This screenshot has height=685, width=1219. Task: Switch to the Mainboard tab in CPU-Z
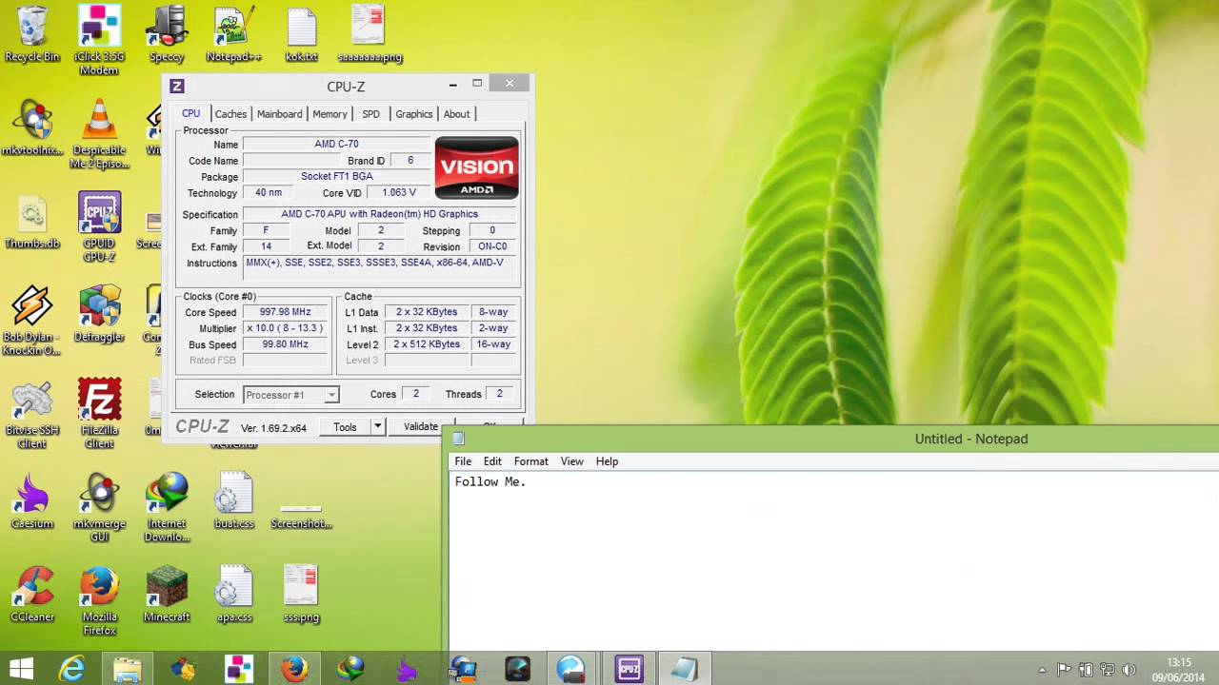click(x=279, y=114)
